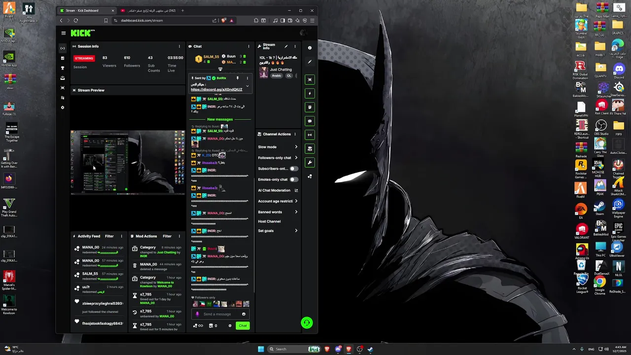Open Google Chrome desktop shortcut
Viewport: 631px width, 355px height.
point(599,285)
